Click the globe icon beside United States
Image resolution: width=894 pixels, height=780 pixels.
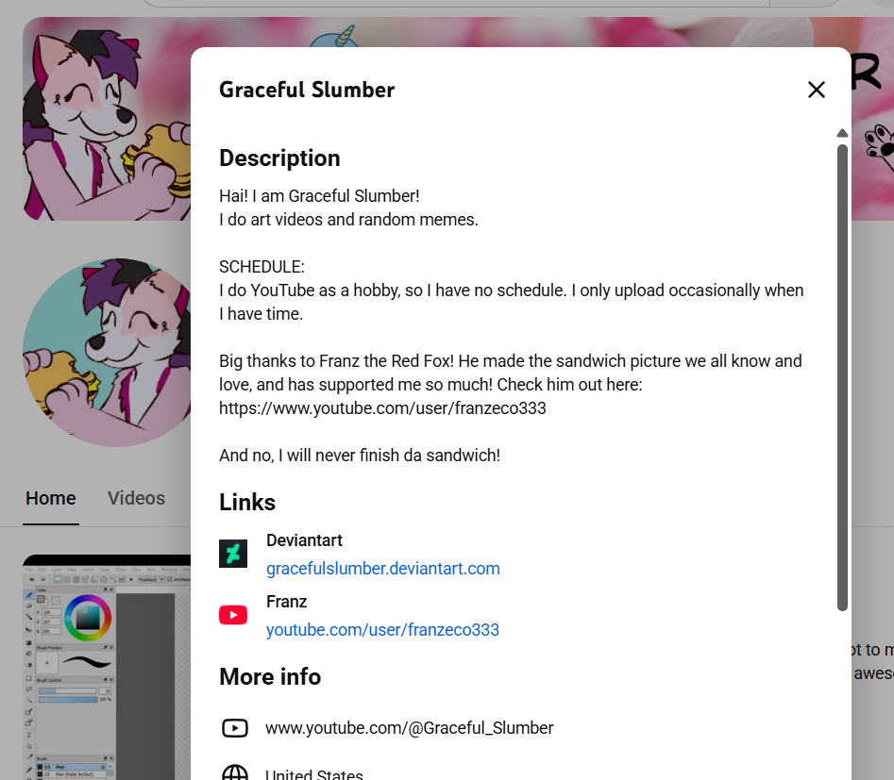coord(234,773)
